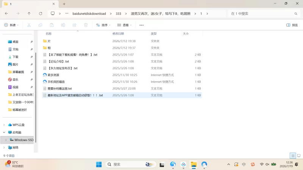Open a new tab with plus button

point(64,4)
